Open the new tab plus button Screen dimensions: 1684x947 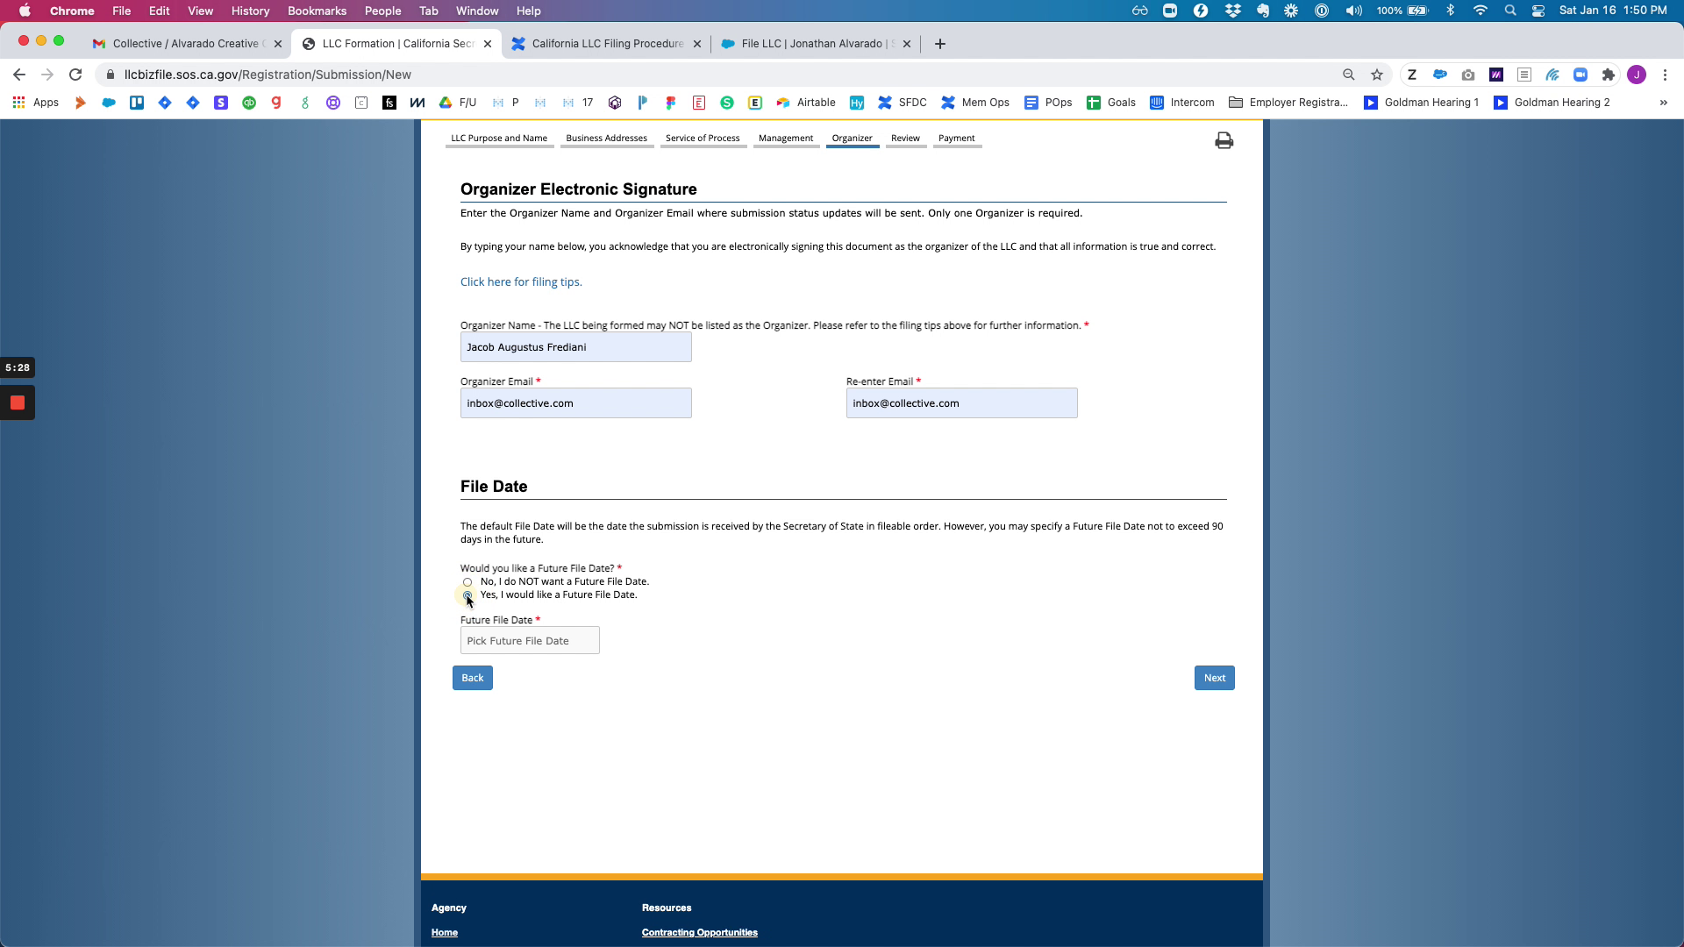coord(940,44)
